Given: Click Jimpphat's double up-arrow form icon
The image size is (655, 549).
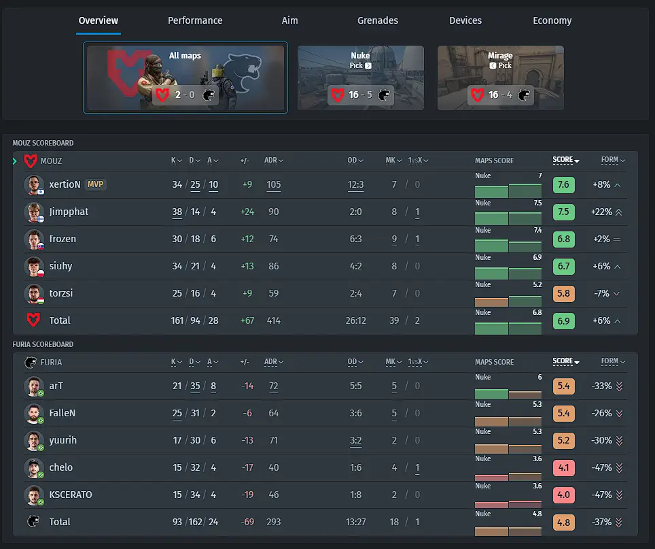Looking at the screenshot, I should [619, 212].
